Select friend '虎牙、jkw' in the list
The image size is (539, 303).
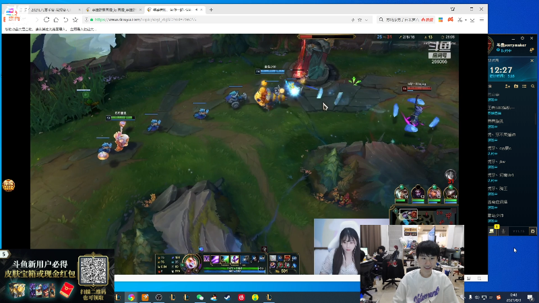(511, 164)
